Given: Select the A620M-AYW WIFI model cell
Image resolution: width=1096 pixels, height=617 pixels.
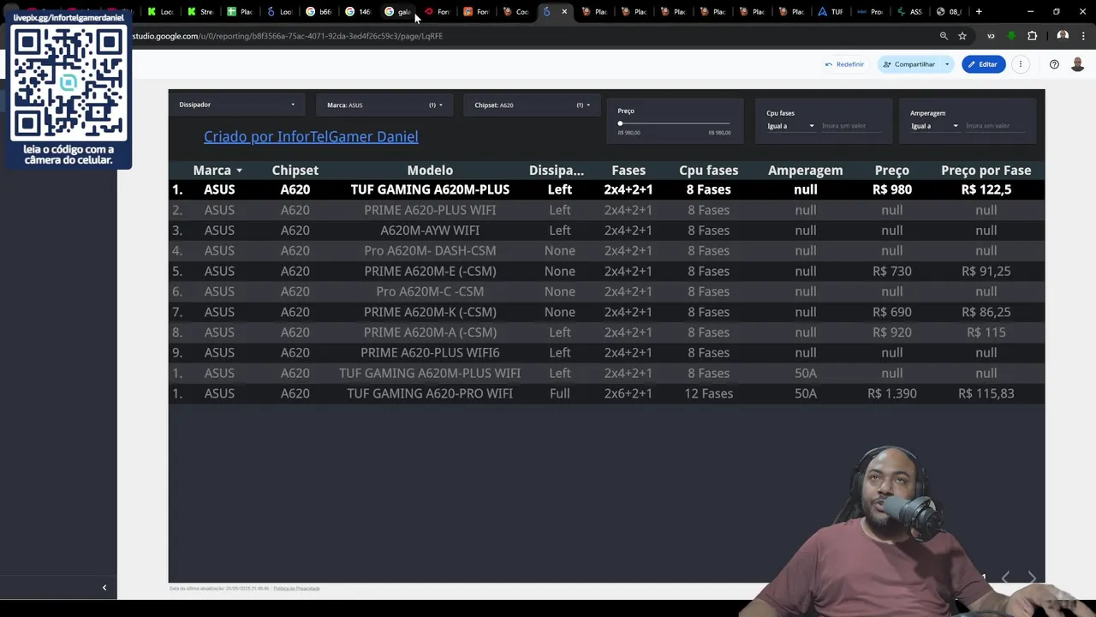Looking at the screenshot, I should pyautogui.click(x=430, y=231).
